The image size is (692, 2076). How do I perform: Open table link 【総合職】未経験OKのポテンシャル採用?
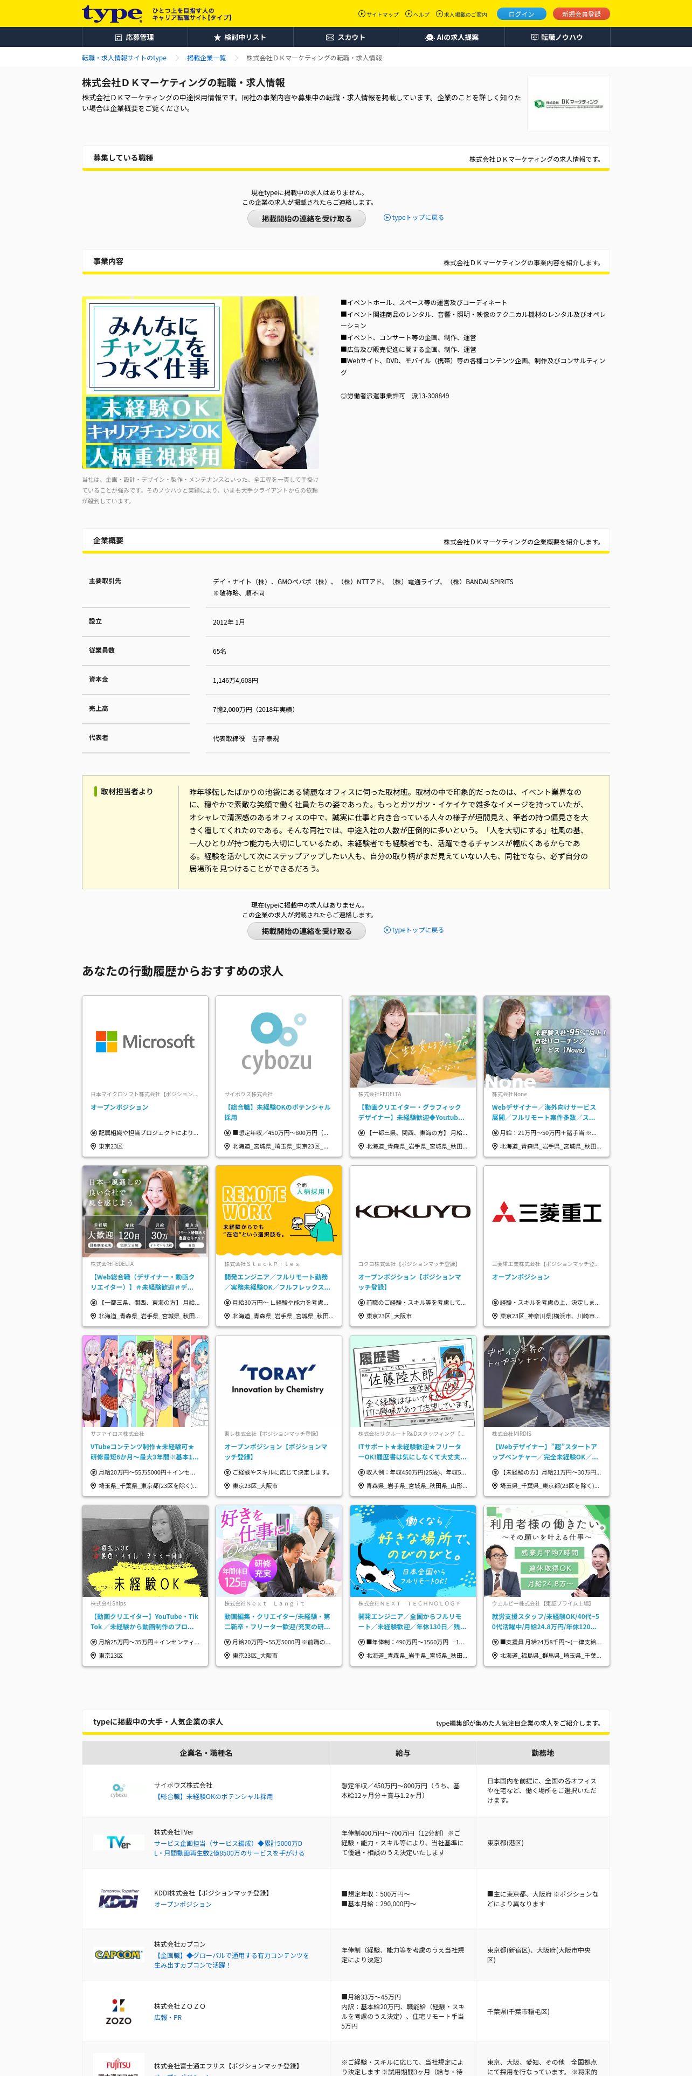tap(213, 1796)
